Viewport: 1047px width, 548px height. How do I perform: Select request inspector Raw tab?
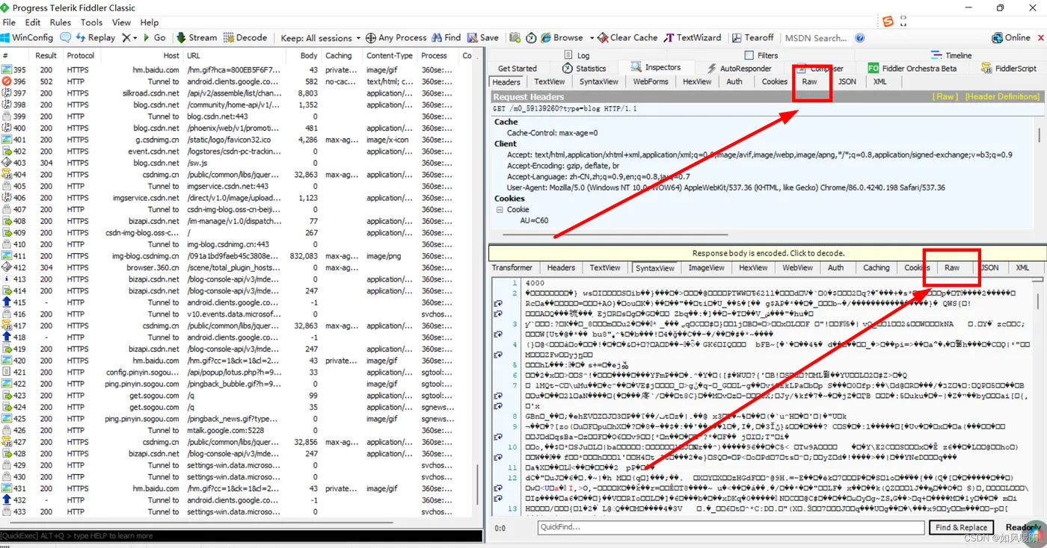tap(810, 81)
